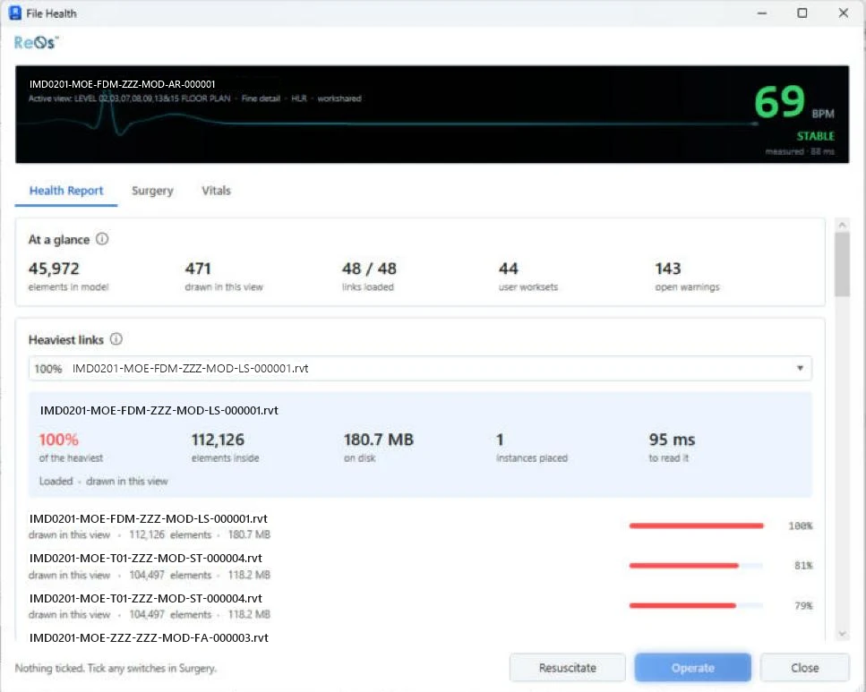Viewport: 866px width, 692px height.
Task: Click the ReOs logo
Action: [36, 43]
